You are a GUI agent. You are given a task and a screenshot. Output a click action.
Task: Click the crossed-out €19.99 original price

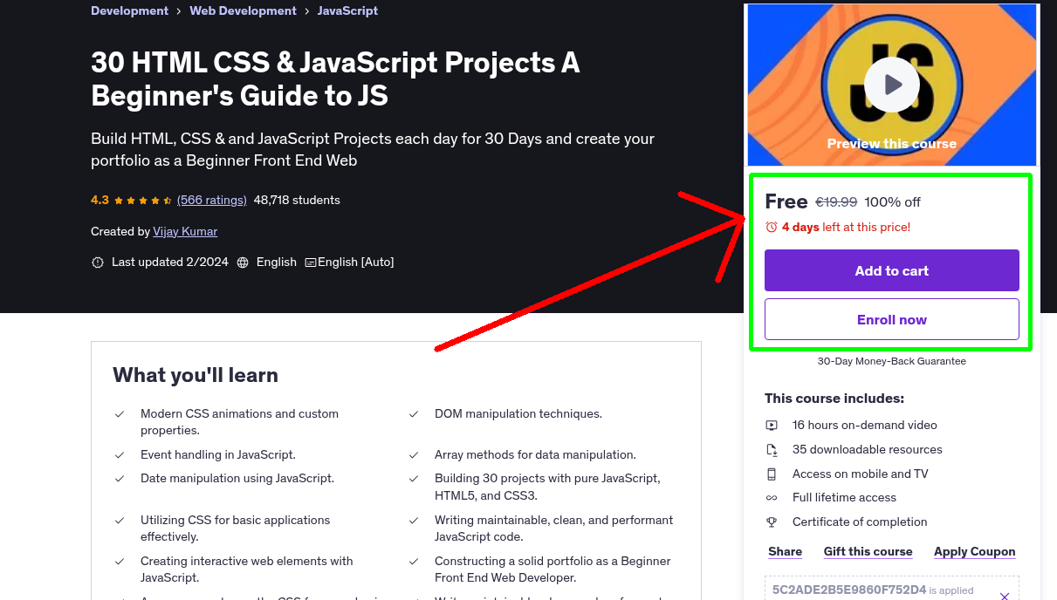836,202
